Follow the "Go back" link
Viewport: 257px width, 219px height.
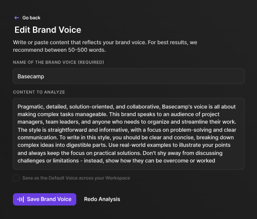coord(31,18)
